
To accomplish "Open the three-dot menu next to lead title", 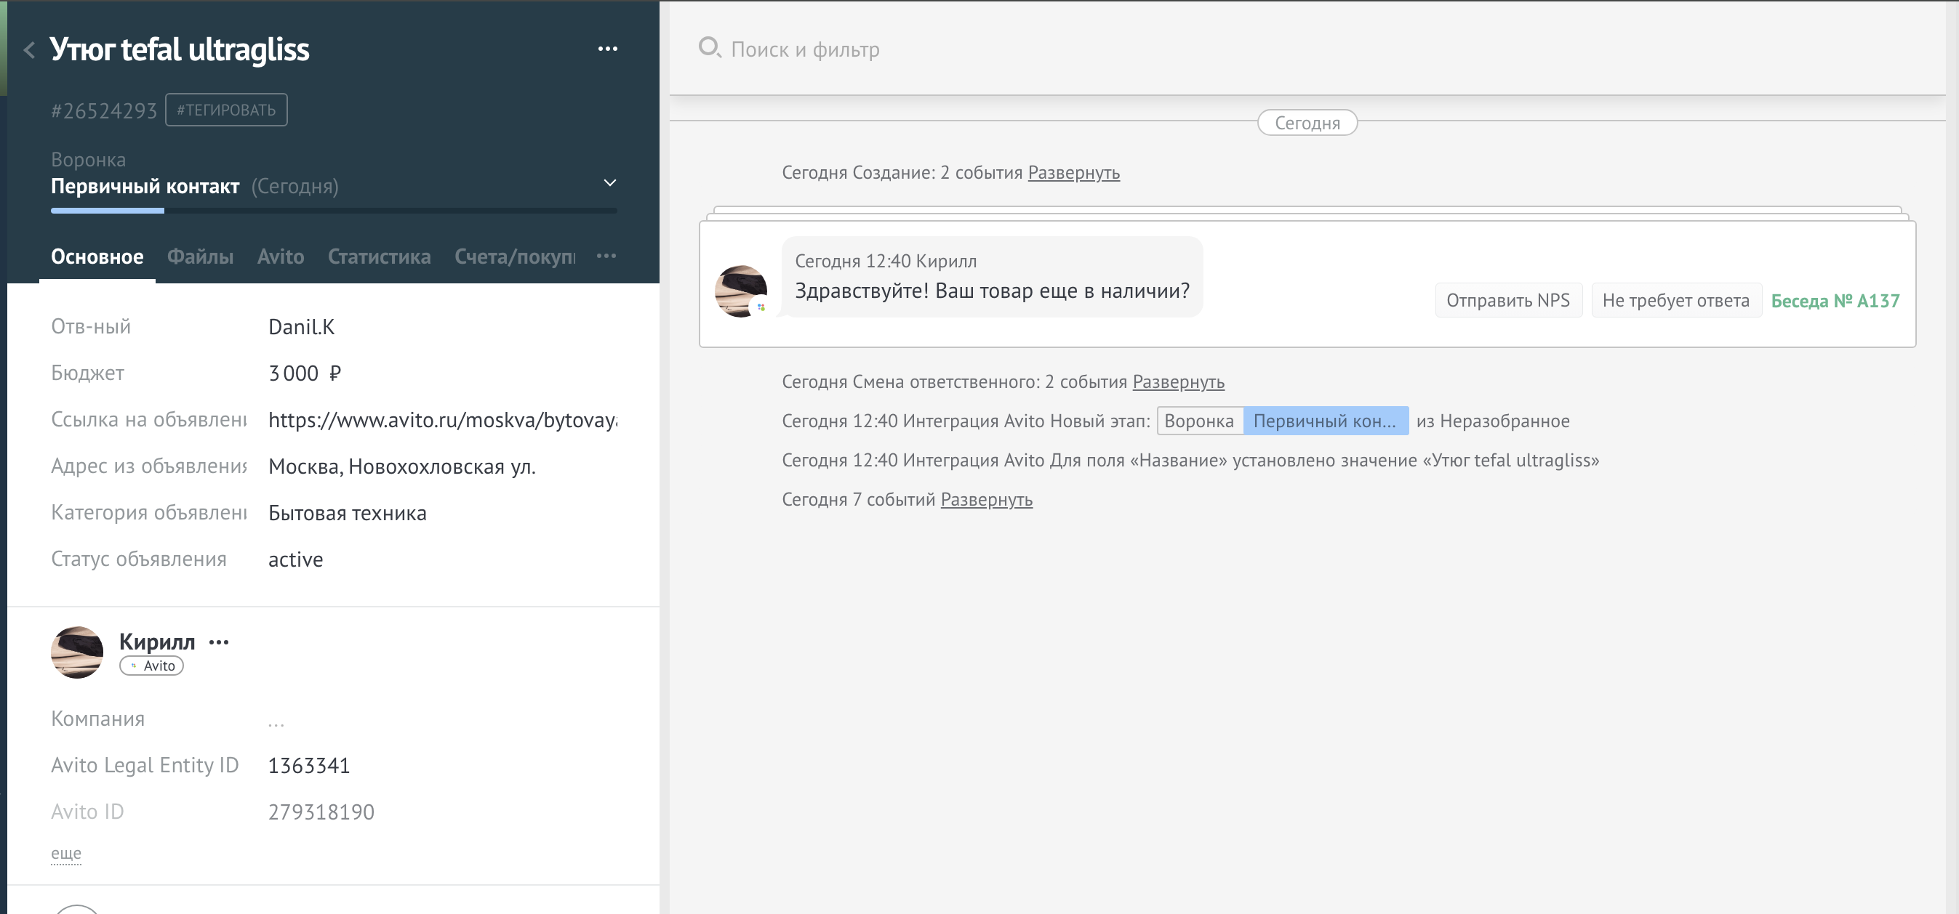I will [607, 49].
